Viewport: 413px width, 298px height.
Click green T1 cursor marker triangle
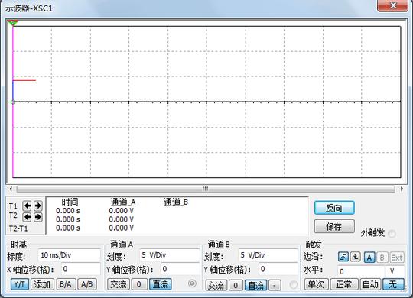12,23
